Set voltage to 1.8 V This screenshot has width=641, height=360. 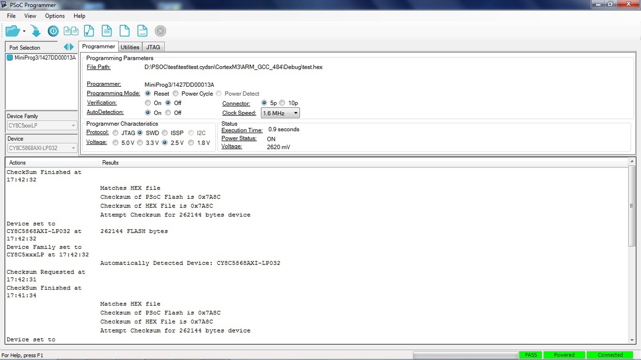(x=191, y=143)
